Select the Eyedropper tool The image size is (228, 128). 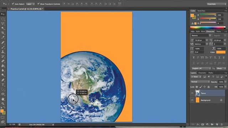pos(3,38)
